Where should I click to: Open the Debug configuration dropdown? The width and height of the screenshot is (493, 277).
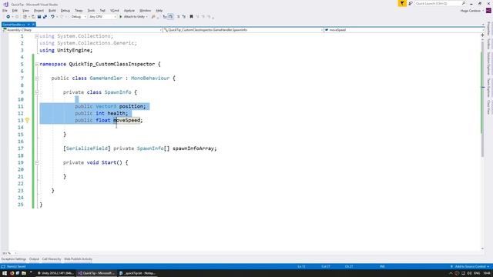coord(79,17)
